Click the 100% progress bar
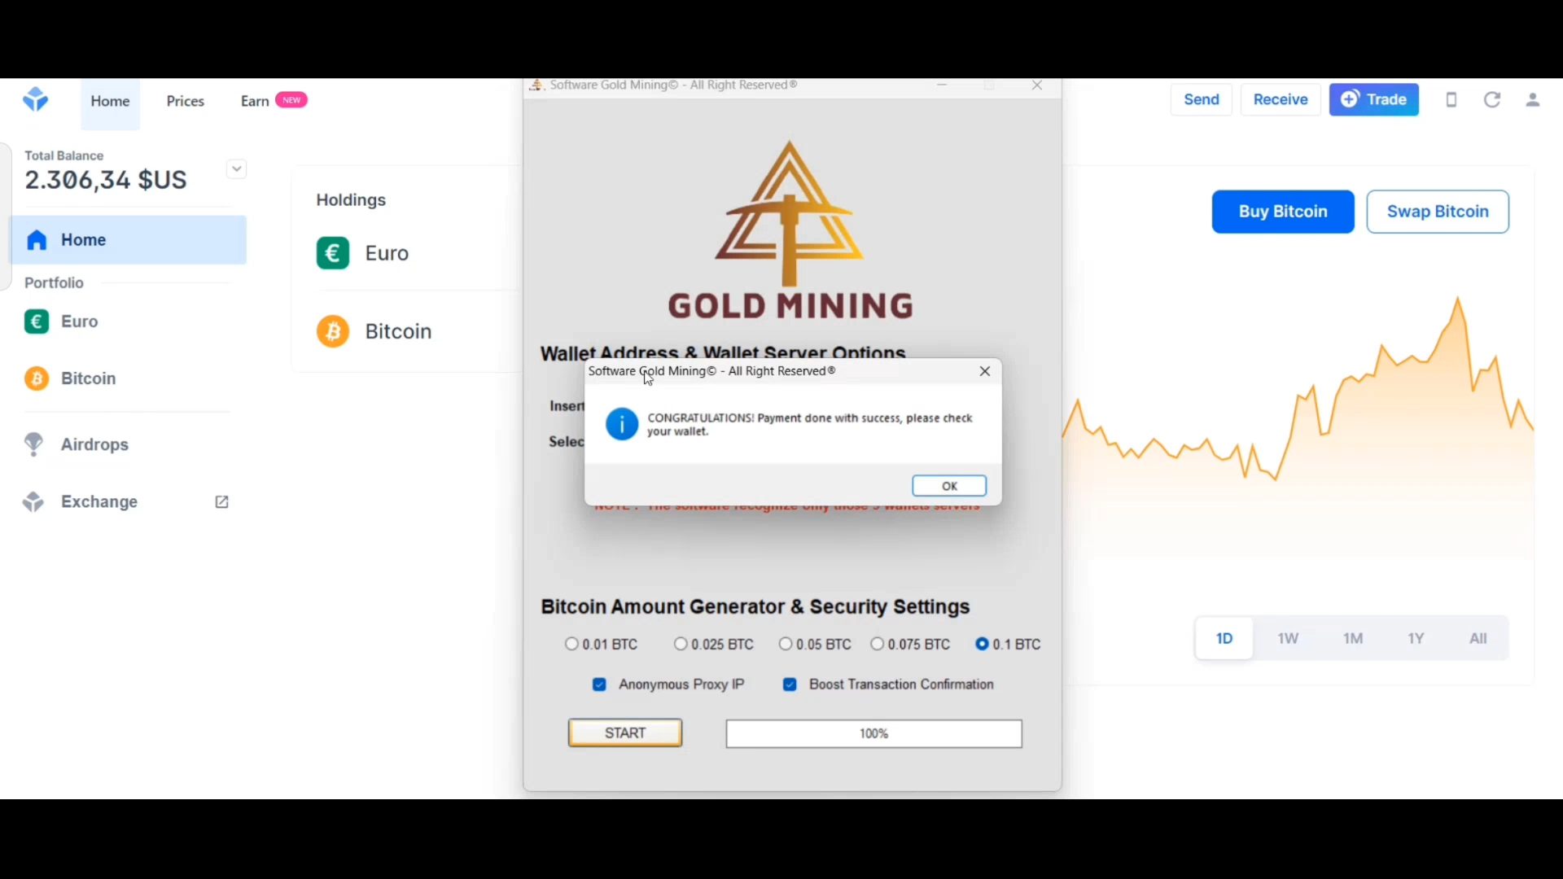 873,733
